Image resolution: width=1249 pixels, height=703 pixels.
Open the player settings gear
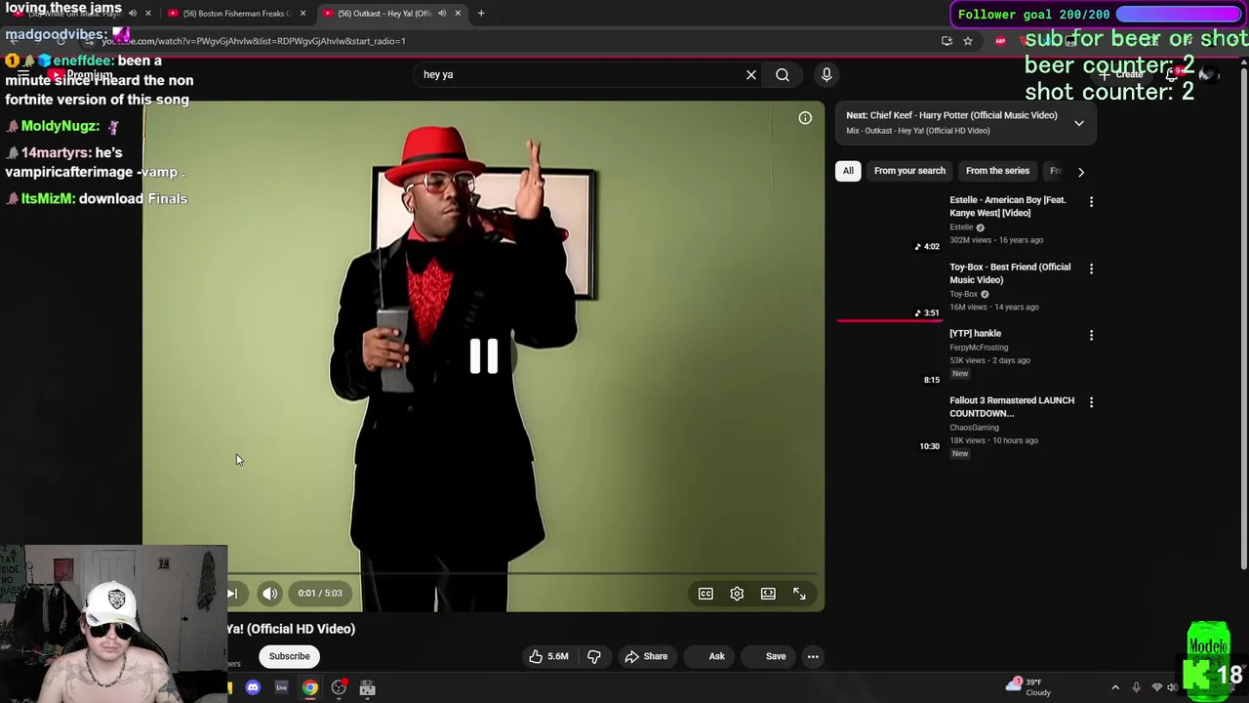click(x=737, y=594)
